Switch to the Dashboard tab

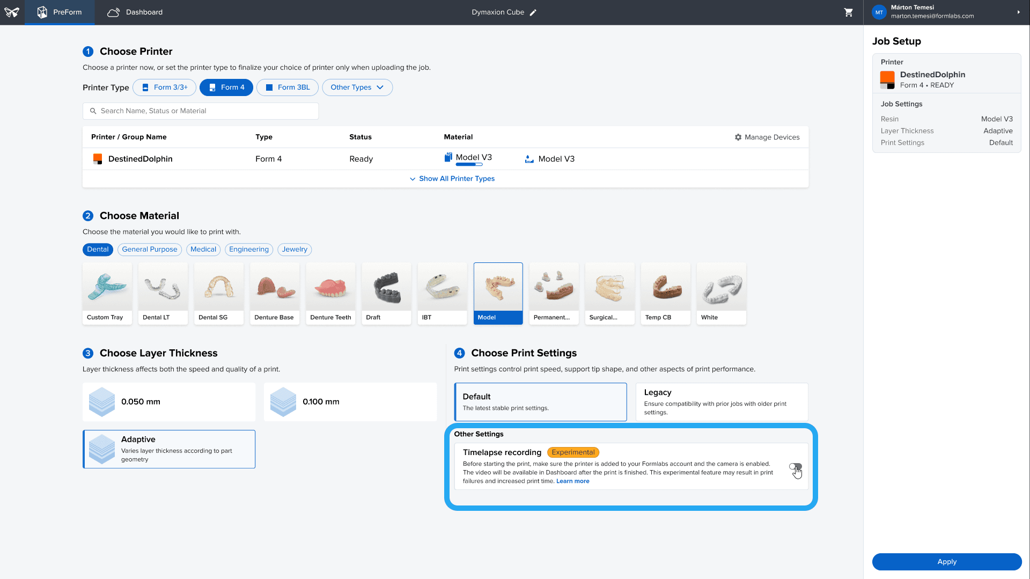(135, 12)
